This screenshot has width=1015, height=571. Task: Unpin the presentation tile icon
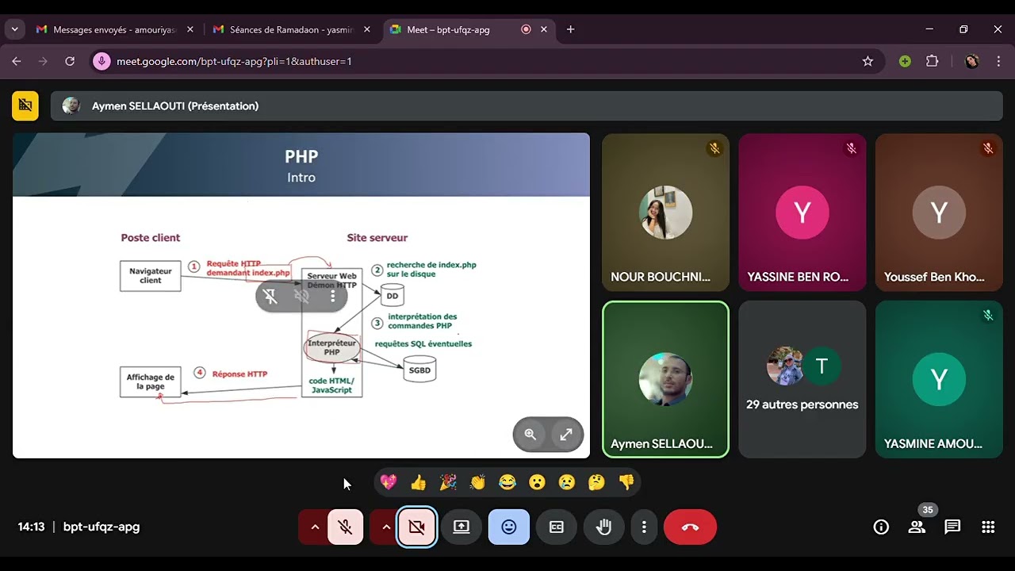(270, 296)
